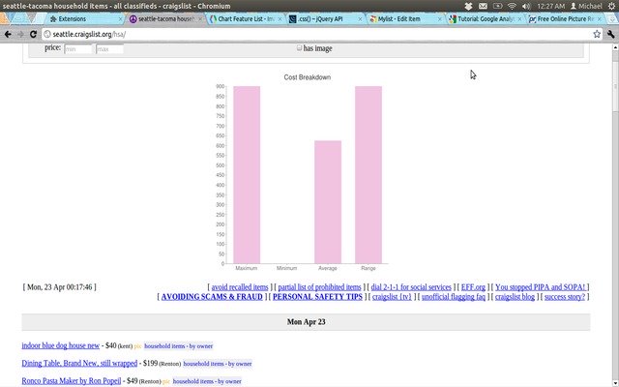619x387 pixels.
Task: Click the Average bar in chart
Action: tap(328, 202)
